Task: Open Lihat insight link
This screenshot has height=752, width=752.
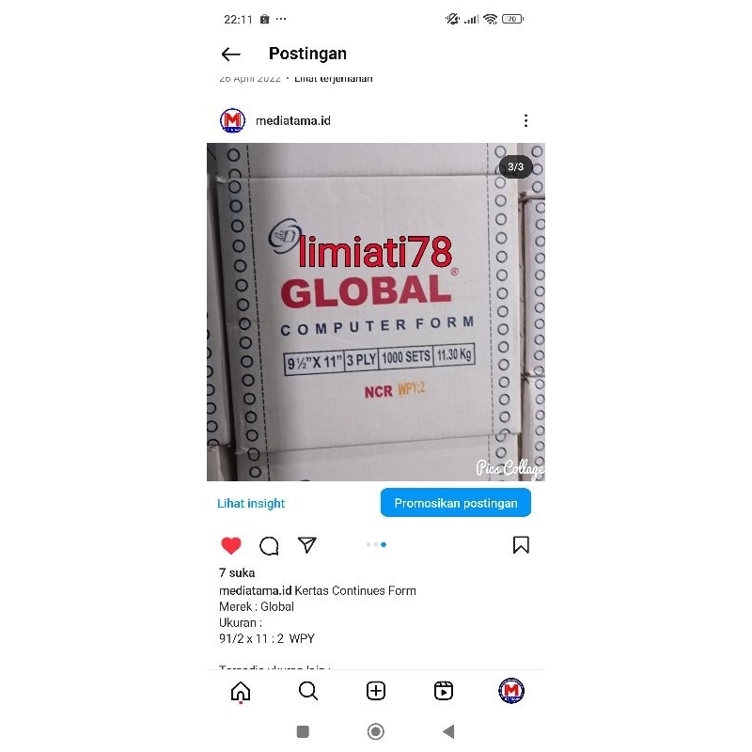Action: (x=251, y=504)
